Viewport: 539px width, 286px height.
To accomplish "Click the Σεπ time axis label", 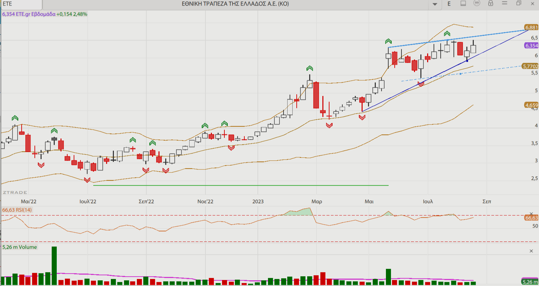I will tap(487, 202).
